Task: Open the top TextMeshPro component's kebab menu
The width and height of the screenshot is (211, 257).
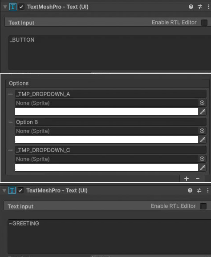Action: [x=208, y=7]
